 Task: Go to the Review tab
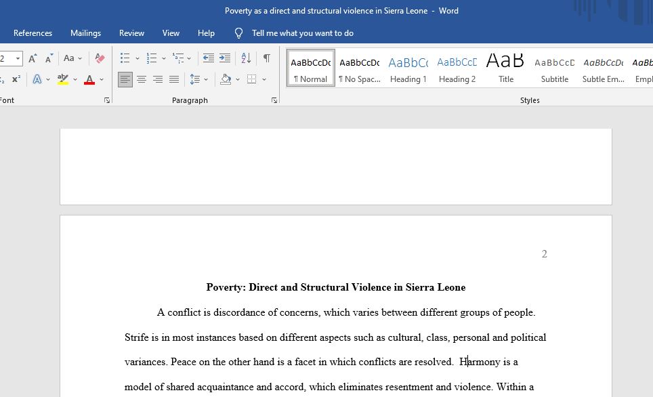(131, 33)
